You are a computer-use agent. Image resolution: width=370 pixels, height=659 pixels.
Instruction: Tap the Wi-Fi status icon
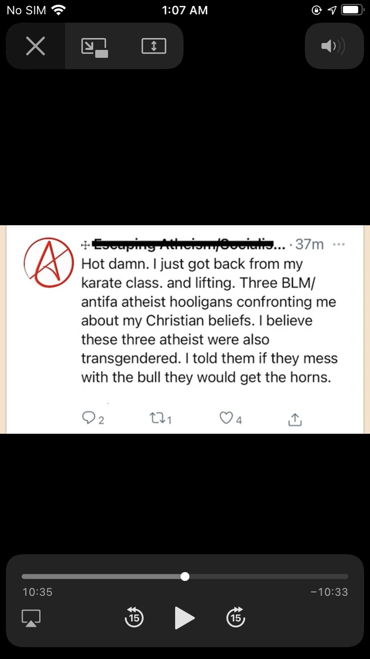[58, 10]
